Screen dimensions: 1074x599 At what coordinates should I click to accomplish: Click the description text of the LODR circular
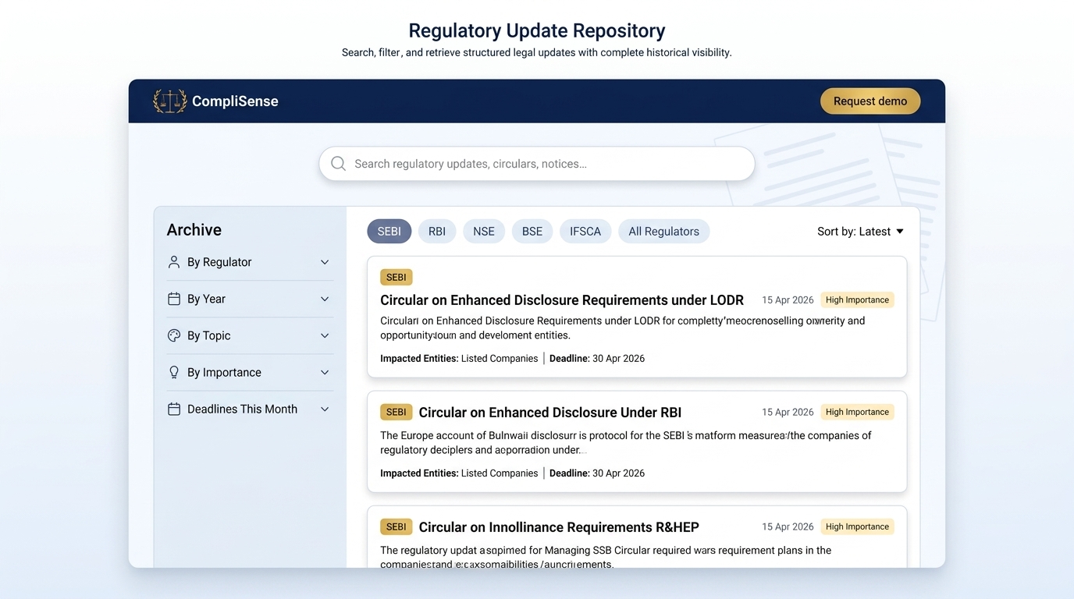pyautogui.click(x=623, y=328)
